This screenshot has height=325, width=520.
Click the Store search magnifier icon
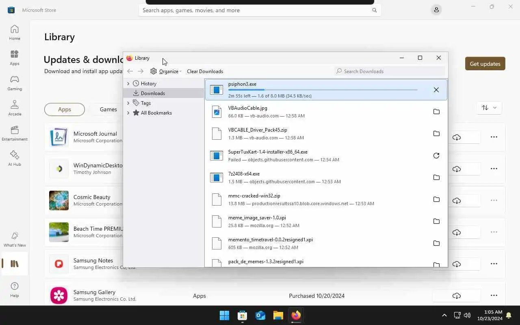[x=375, y=10]
